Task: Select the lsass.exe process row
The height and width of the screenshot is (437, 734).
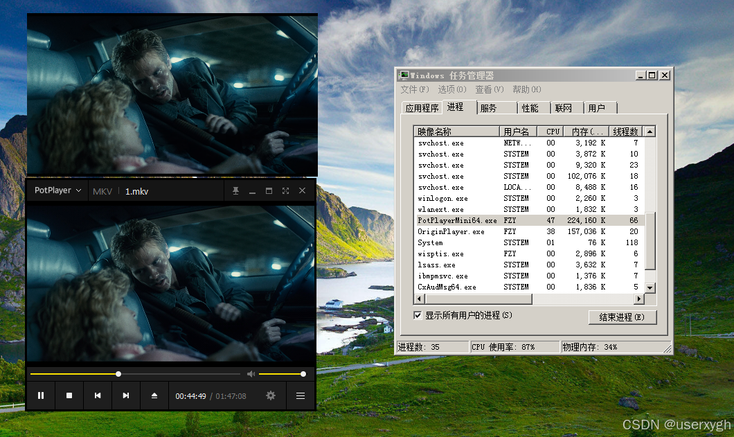Action: point(529,265)
